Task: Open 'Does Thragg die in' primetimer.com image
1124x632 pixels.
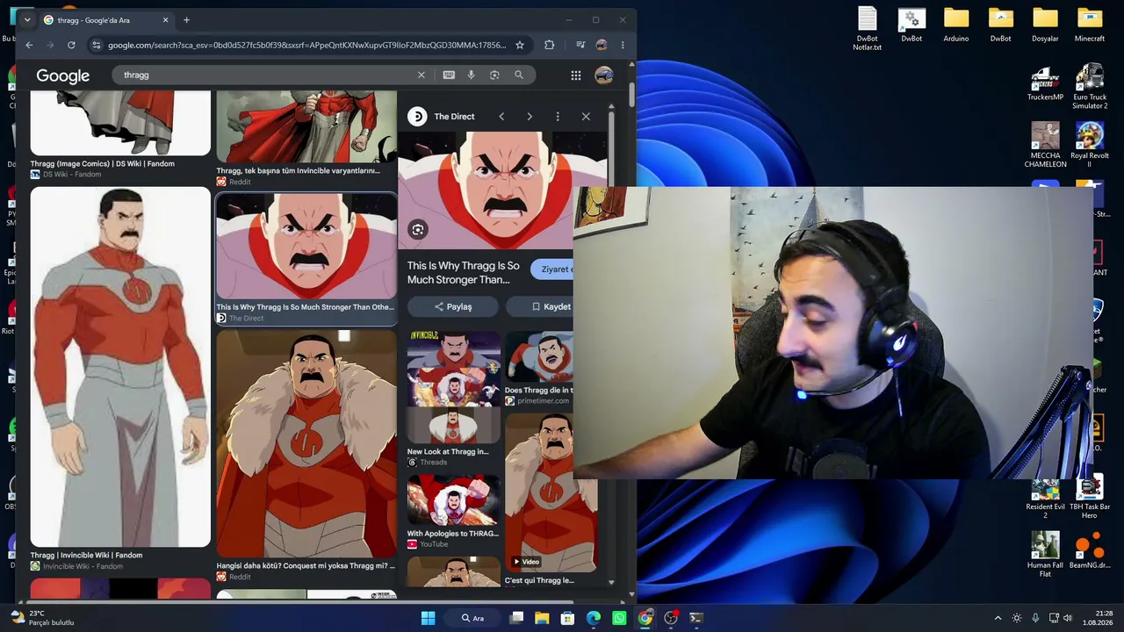Action: pos(539,356)
